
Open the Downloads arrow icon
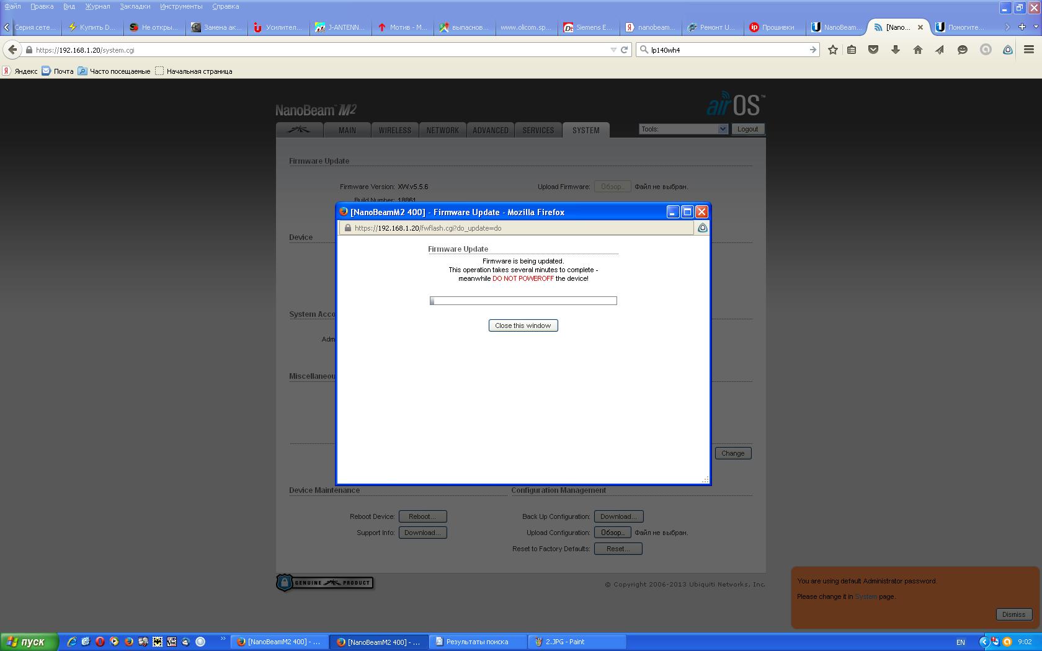(x=896, y=50)
